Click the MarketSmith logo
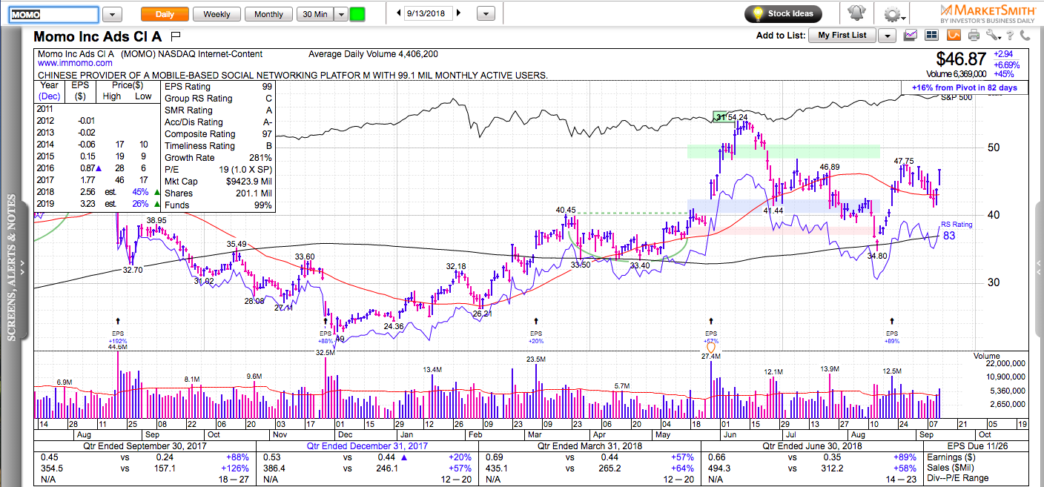Screen dimensions: 1044x487 point(988,13)
